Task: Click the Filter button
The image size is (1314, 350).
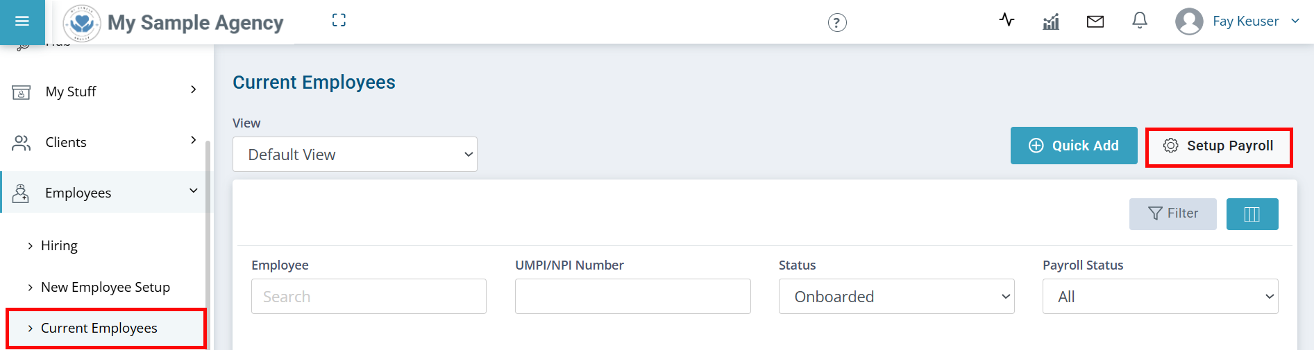Action: [1172, 214]
